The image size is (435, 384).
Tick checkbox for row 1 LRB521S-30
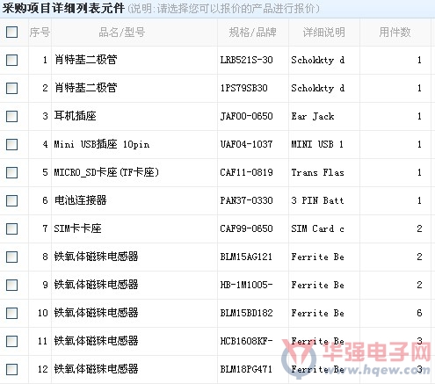(11, 60)
